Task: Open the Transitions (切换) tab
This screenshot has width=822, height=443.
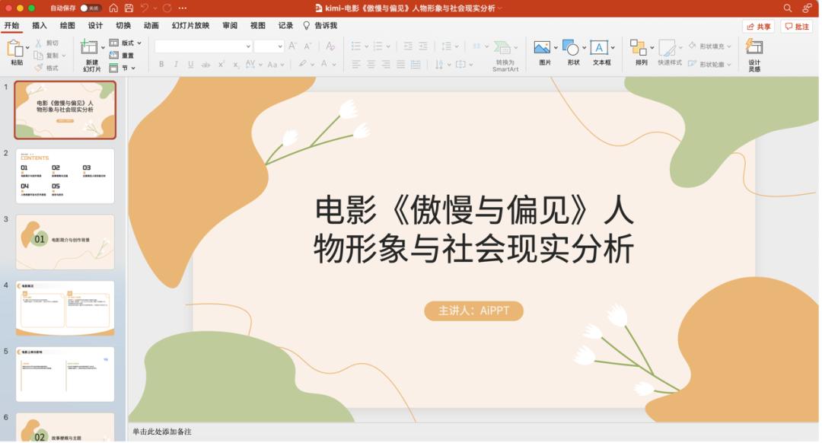Action: coord(123,26)
